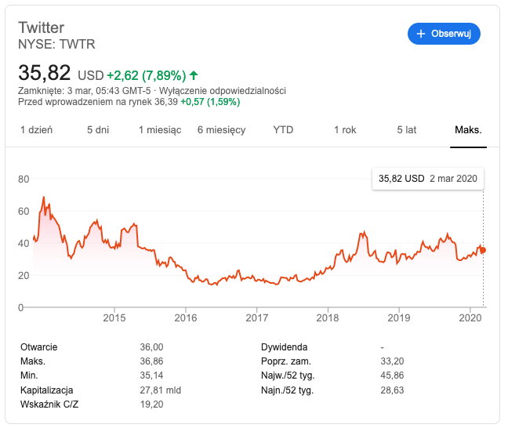Click the Zamknięte: 3 mar timestamp text
Image resolution: width=508 pixels, height=428 pixels.
coord(84,91)
